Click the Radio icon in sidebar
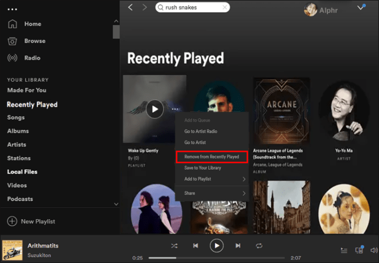This screenshot has width=379, height=263. click(12, 58)
